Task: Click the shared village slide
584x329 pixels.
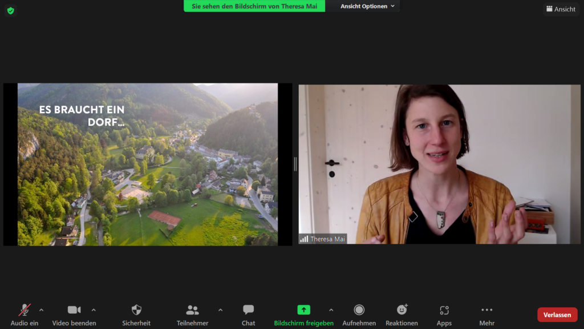Action: click(x=148, y=164)
